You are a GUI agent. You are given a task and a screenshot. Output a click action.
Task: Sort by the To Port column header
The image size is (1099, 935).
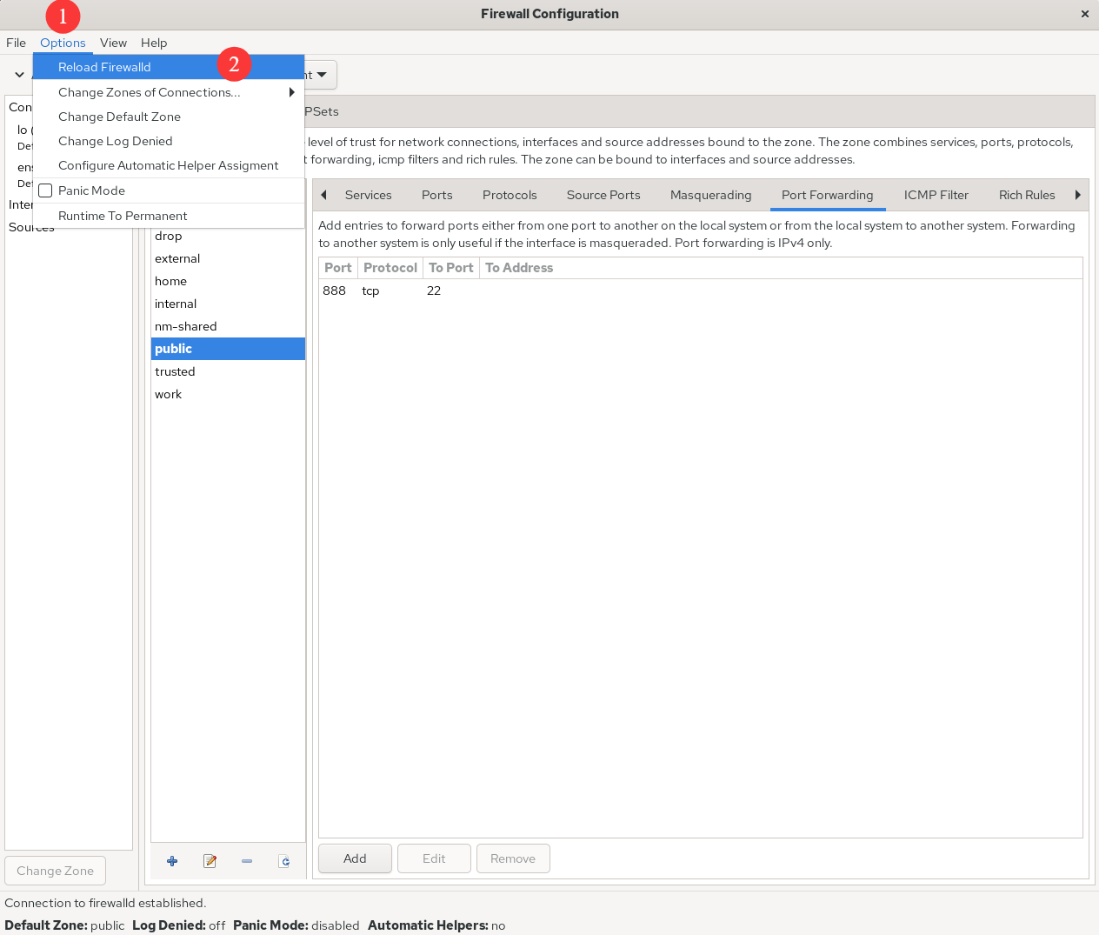450,268
